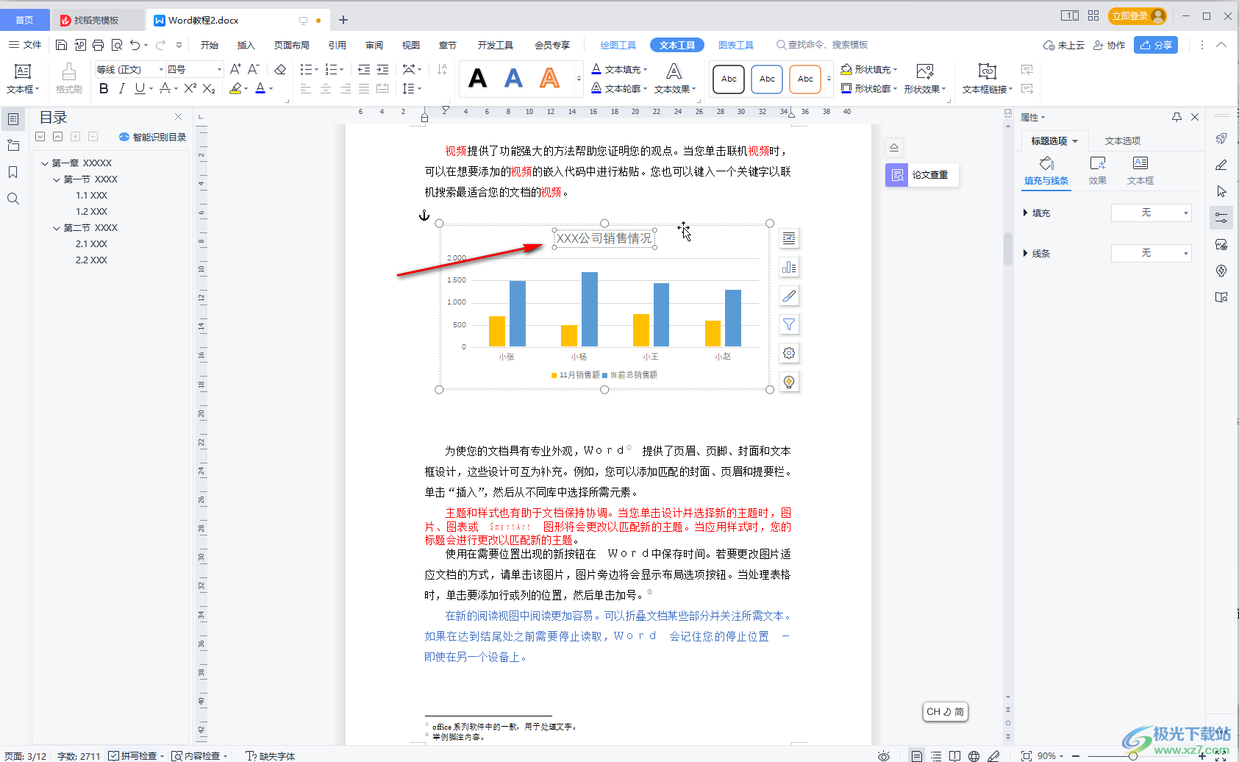Open chart settings gear button
This screenshot has width=1239, height=762.
789,353
